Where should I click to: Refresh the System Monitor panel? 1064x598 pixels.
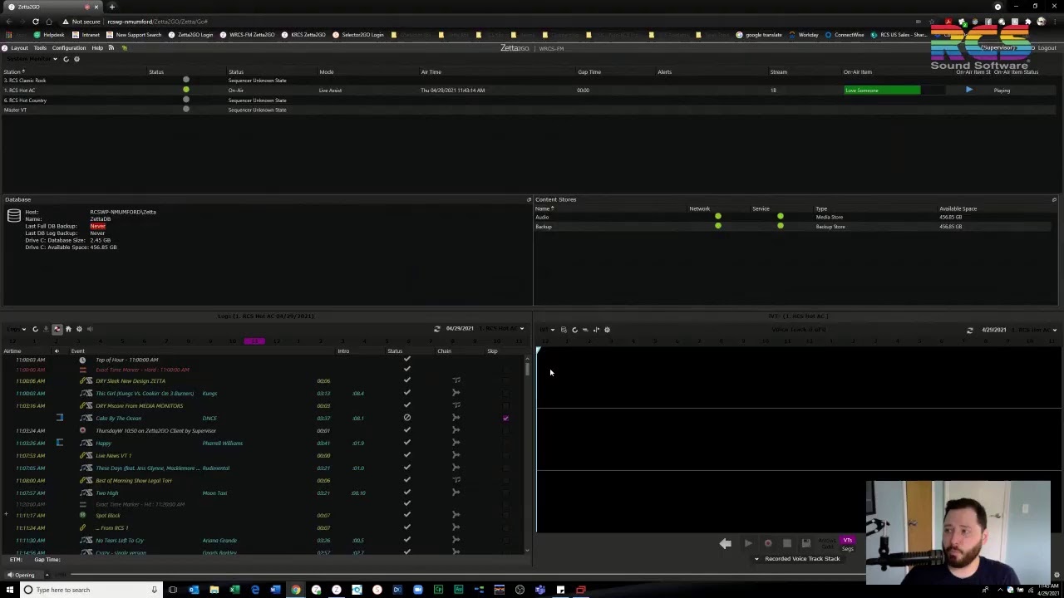(66, 59)
